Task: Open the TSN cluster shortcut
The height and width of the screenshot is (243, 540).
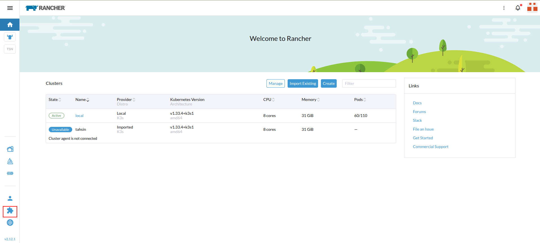Action: tap(10, 49)
